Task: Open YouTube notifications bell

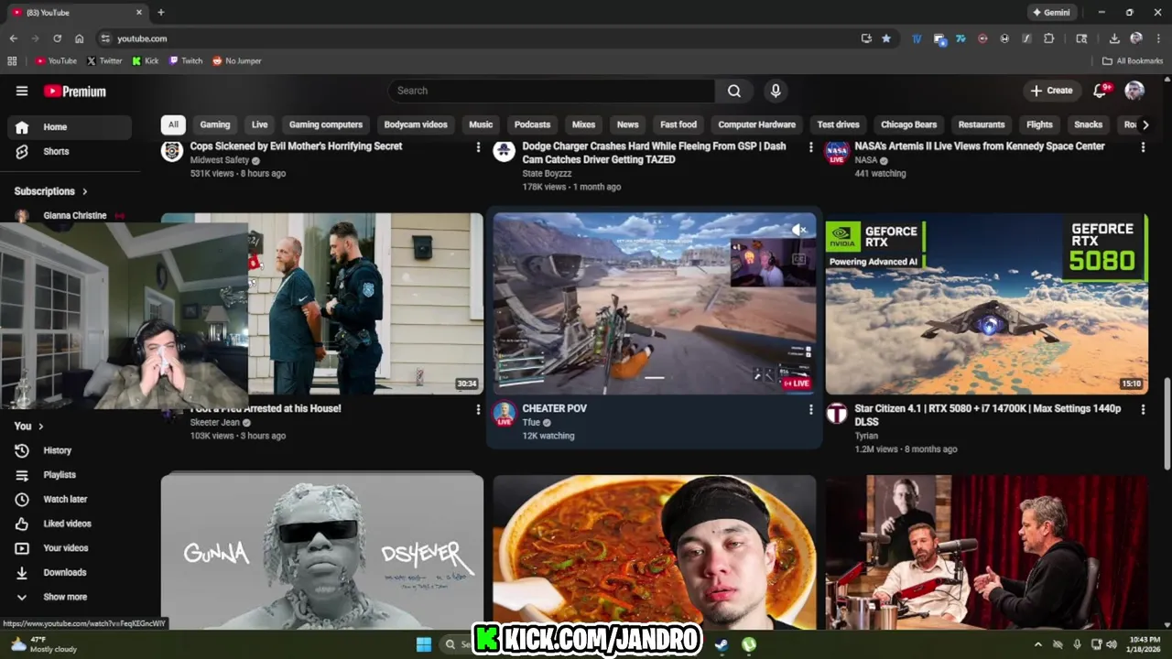Action: coord(1101,90)
